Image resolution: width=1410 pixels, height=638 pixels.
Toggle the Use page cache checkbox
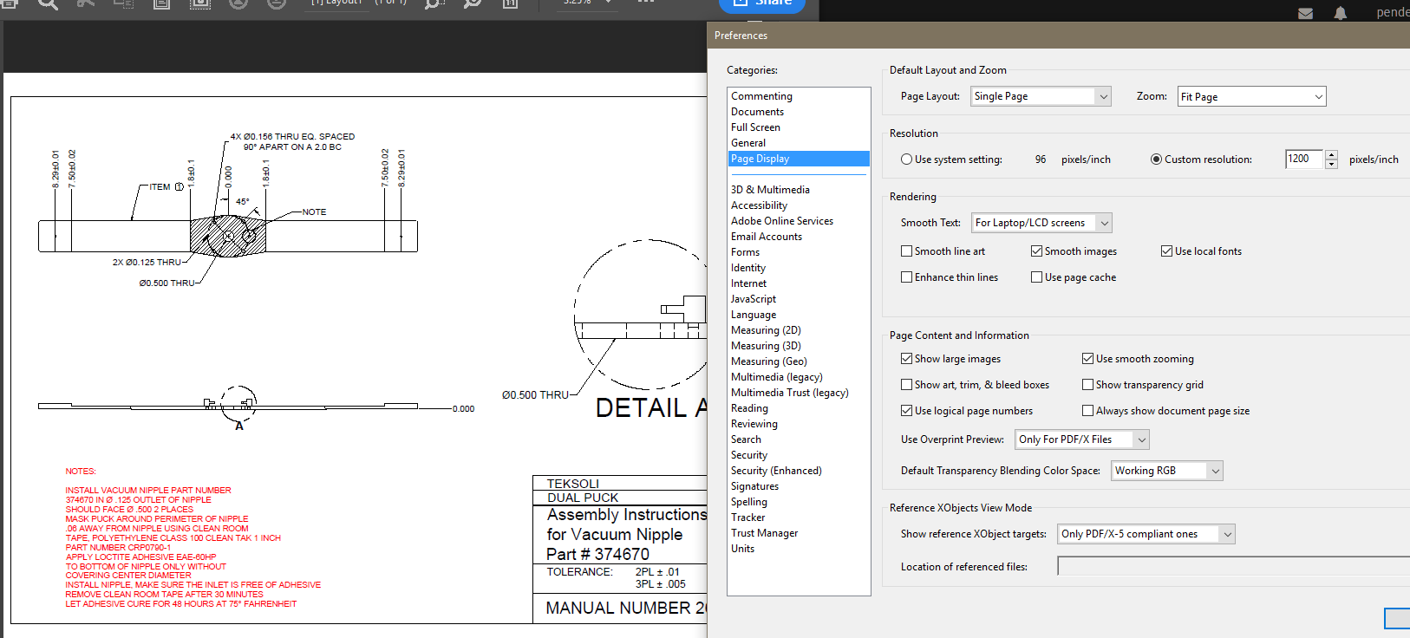[1037, 277]
